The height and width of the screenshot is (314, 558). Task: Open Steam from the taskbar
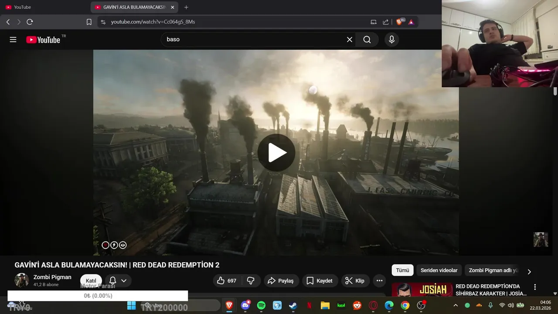(293, 305)
